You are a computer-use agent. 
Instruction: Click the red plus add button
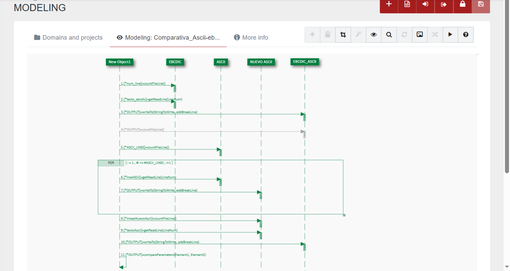pos(389,4)
